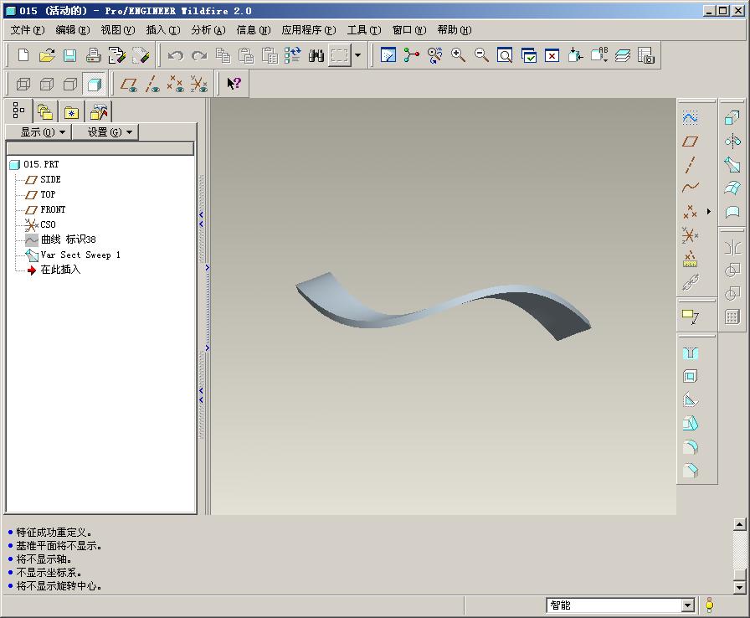Toggle datum points display
The width and height of the screenshot is (750, 618).
(175, 85)
